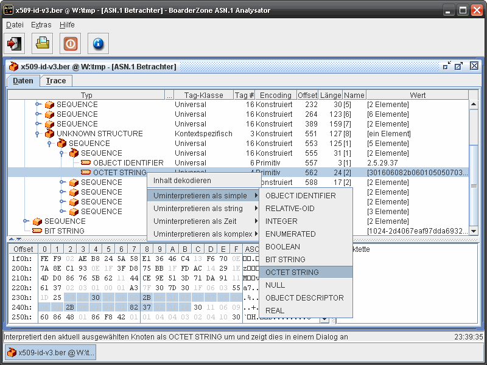Select value 2.5.29.37 in Wert column
Viewport: 487px width, 365px height.
click(x=382, y=162)
